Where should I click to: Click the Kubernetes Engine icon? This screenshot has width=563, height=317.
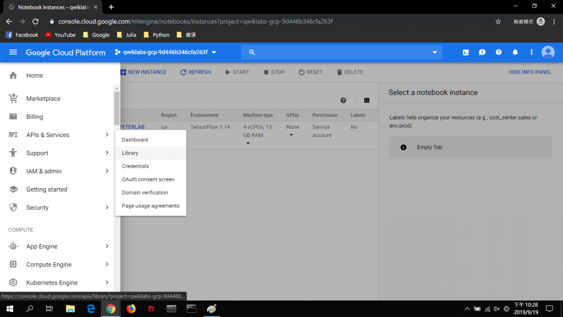[13, 282]
